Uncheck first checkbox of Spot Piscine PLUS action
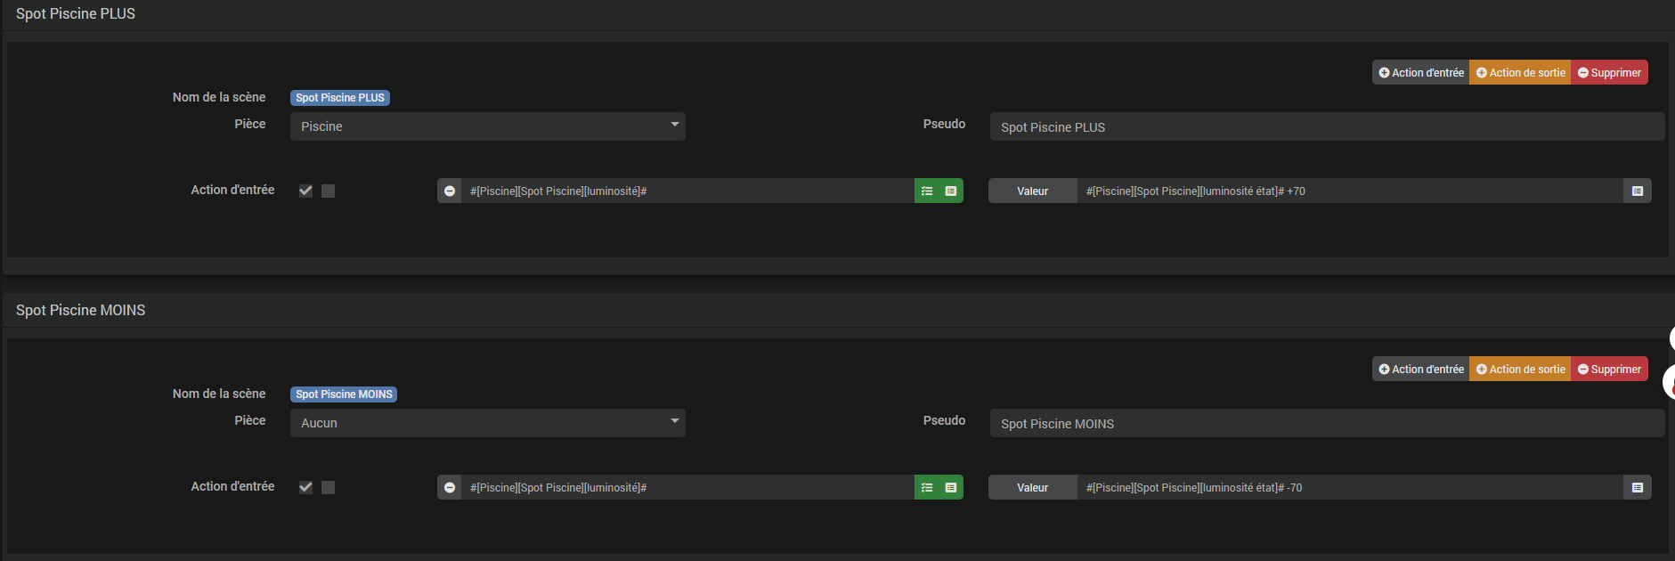 point(306,191)
